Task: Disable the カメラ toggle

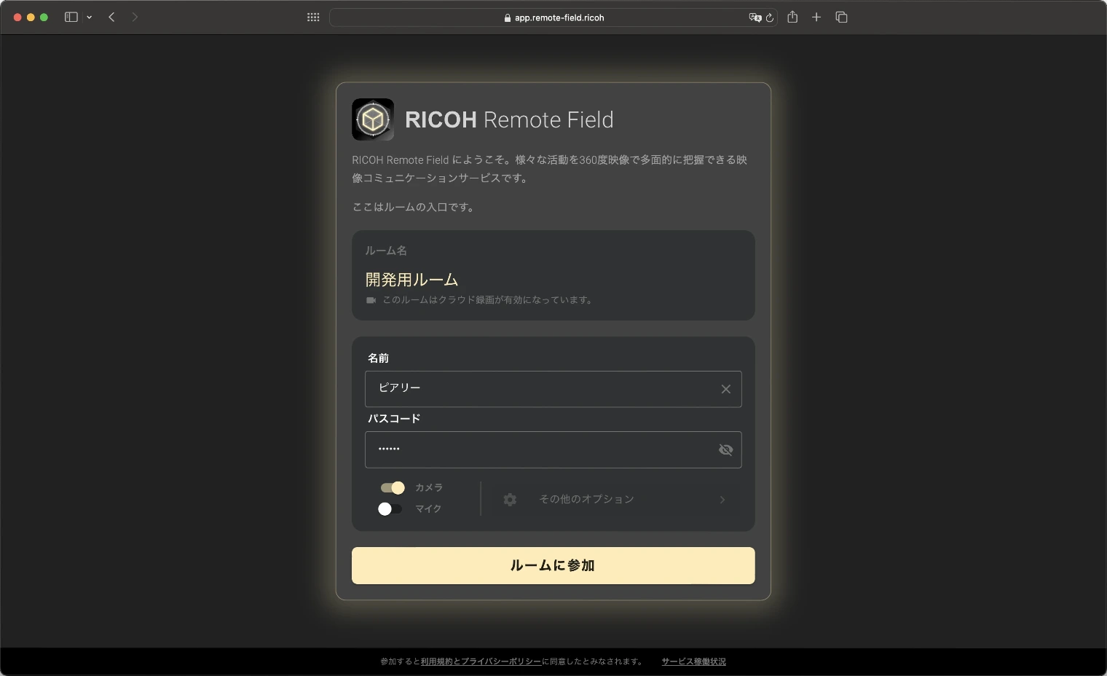Action: 392,488
